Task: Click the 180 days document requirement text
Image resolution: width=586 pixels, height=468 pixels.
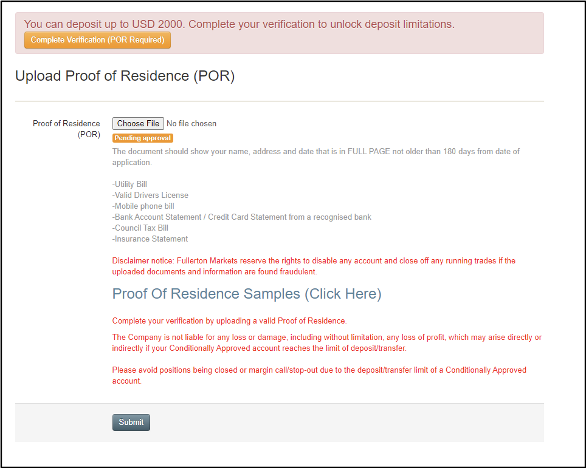Action: pos(315,157)
